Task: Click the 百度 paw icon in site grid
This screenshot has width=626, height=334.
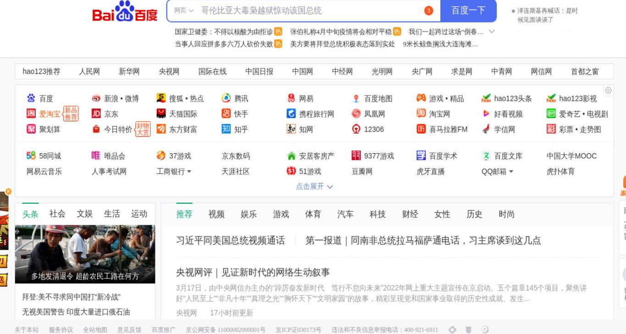Action: pyautogui.click(x=31, y=98)
